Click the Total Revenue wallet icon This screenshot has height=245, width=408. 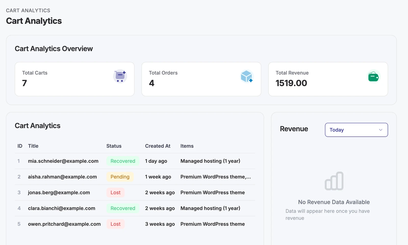(x=374, y=76)
